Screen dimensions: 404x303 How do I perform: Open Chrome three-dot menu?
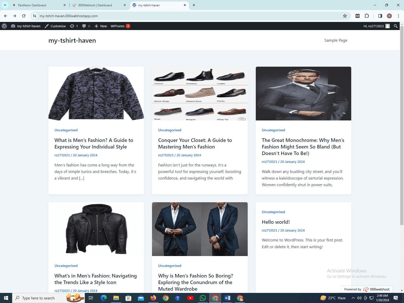tap(398, 16)
